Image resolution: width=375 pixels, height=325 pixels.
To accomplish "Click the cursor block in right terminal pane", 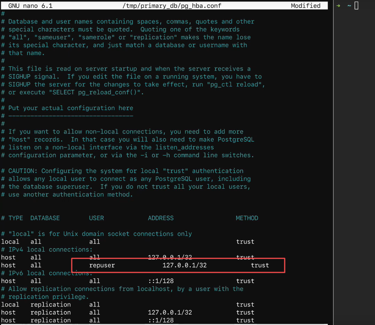I will (x=356, y=5).
